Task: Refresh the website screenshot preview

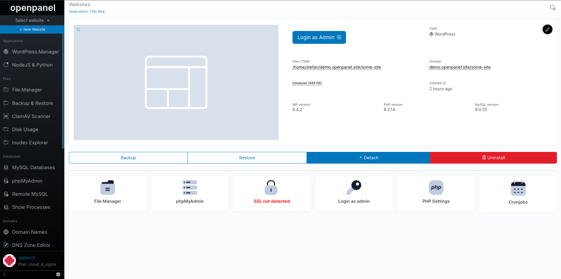Action: (x=78, y=30)
